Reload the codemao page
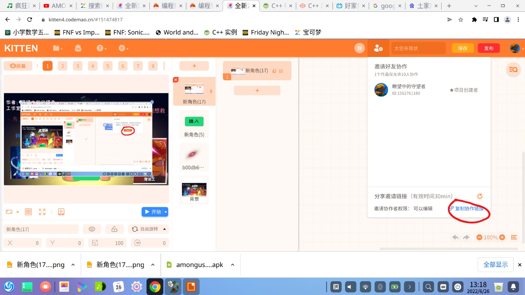 click(x=30, y=20)
